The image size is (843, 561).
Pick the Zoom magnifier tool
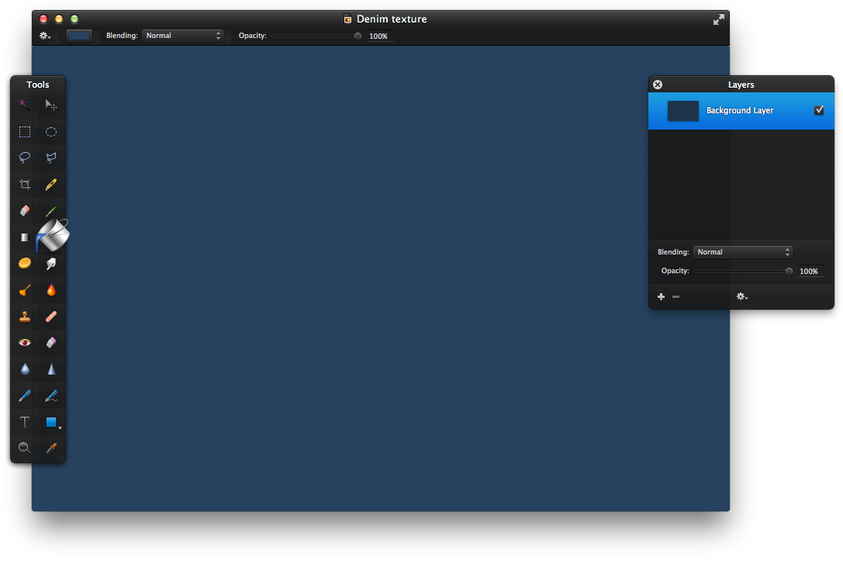[x=25, y=448]
